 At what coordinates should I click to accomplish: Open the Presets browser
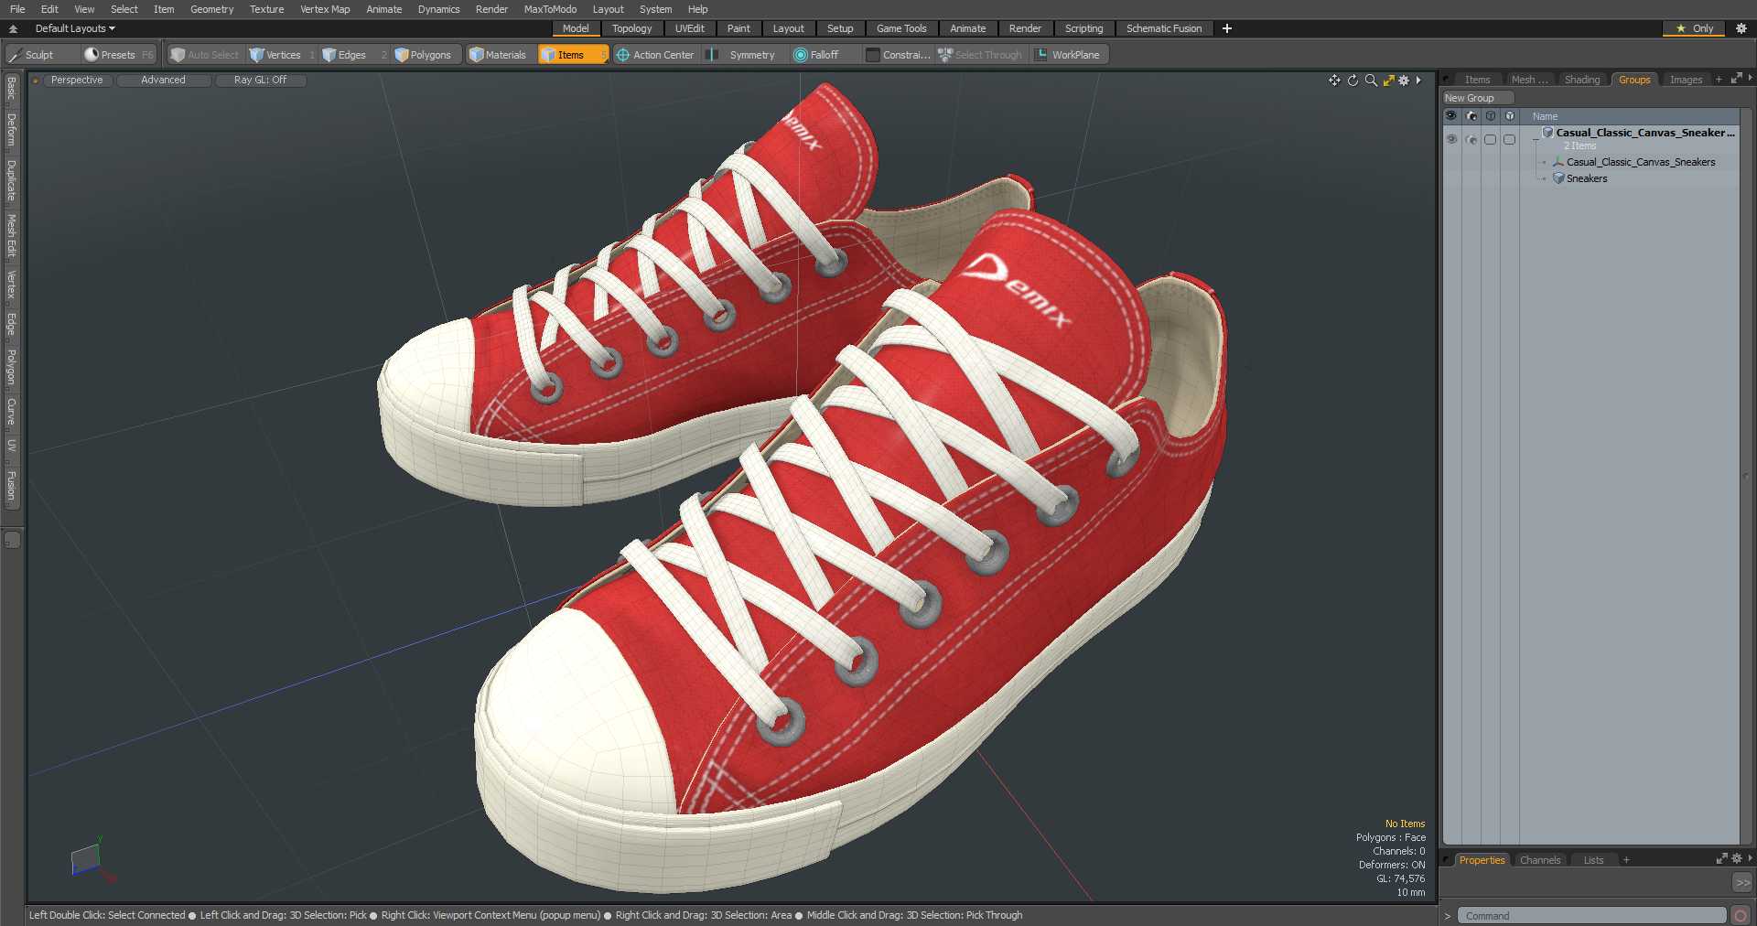point(119,55)
